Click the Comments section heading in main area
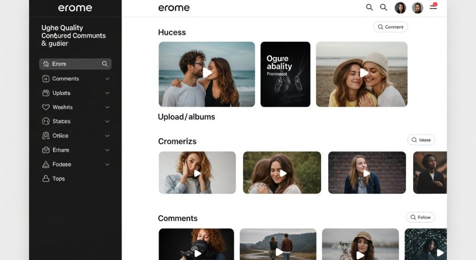This screenshot has height=260, width=476. [178, 218]
